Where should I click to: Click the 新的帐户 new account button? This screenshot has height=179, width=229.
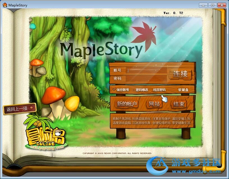pos(127,104)
